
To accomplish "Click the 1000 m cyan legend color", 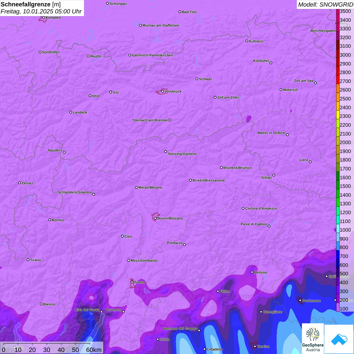I will (338, 228).
